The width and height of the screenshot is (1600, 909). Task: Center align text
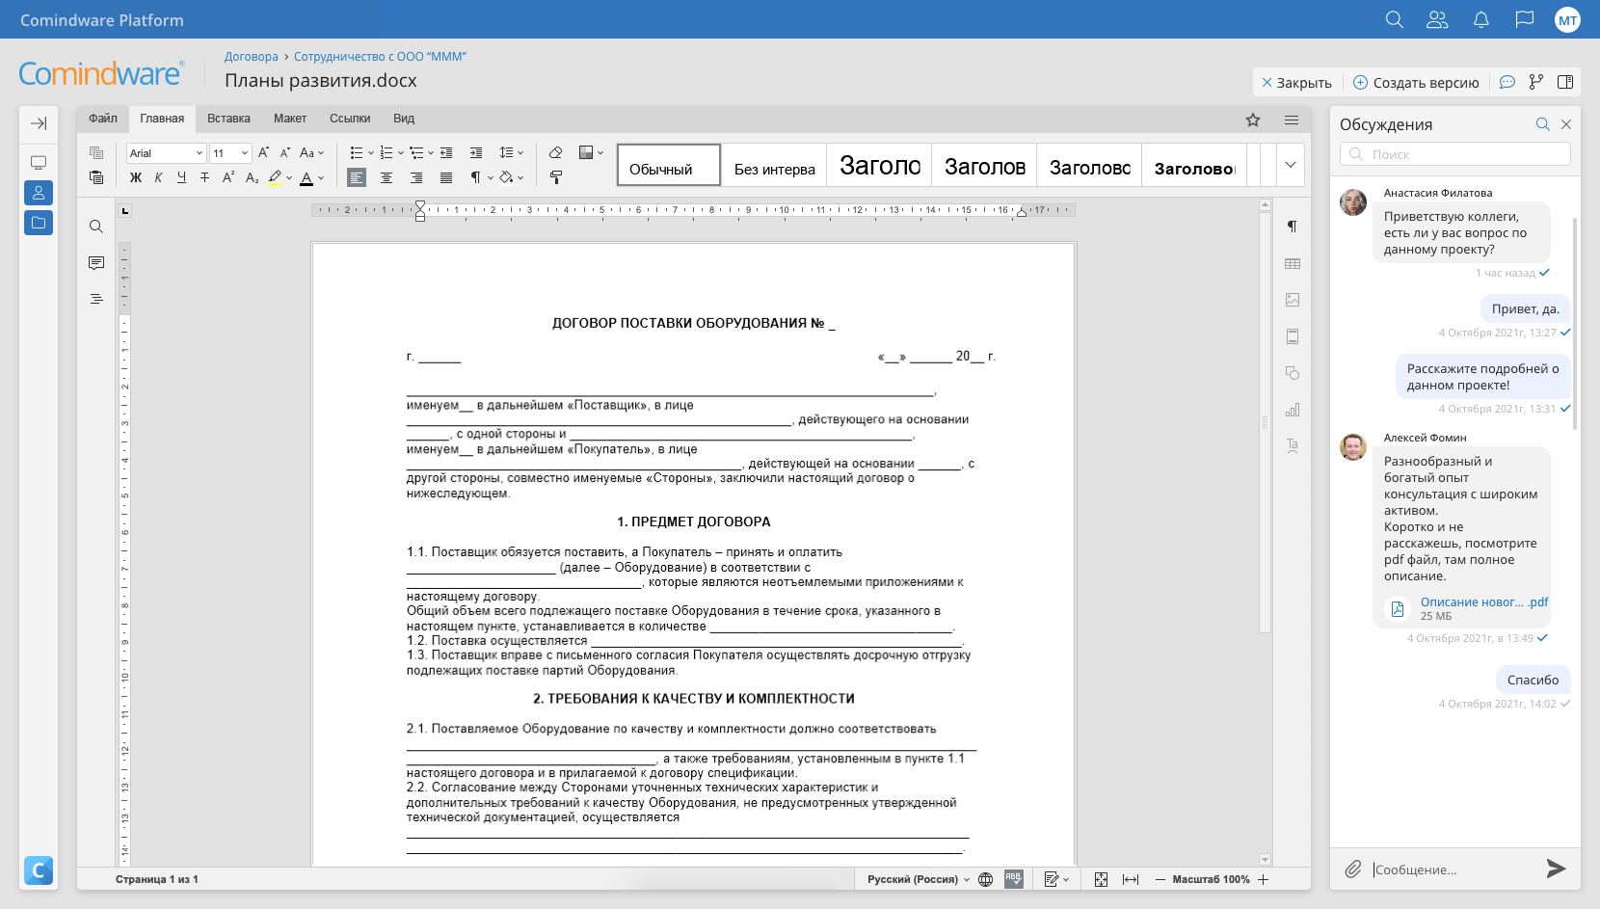(x=387, y=177)
